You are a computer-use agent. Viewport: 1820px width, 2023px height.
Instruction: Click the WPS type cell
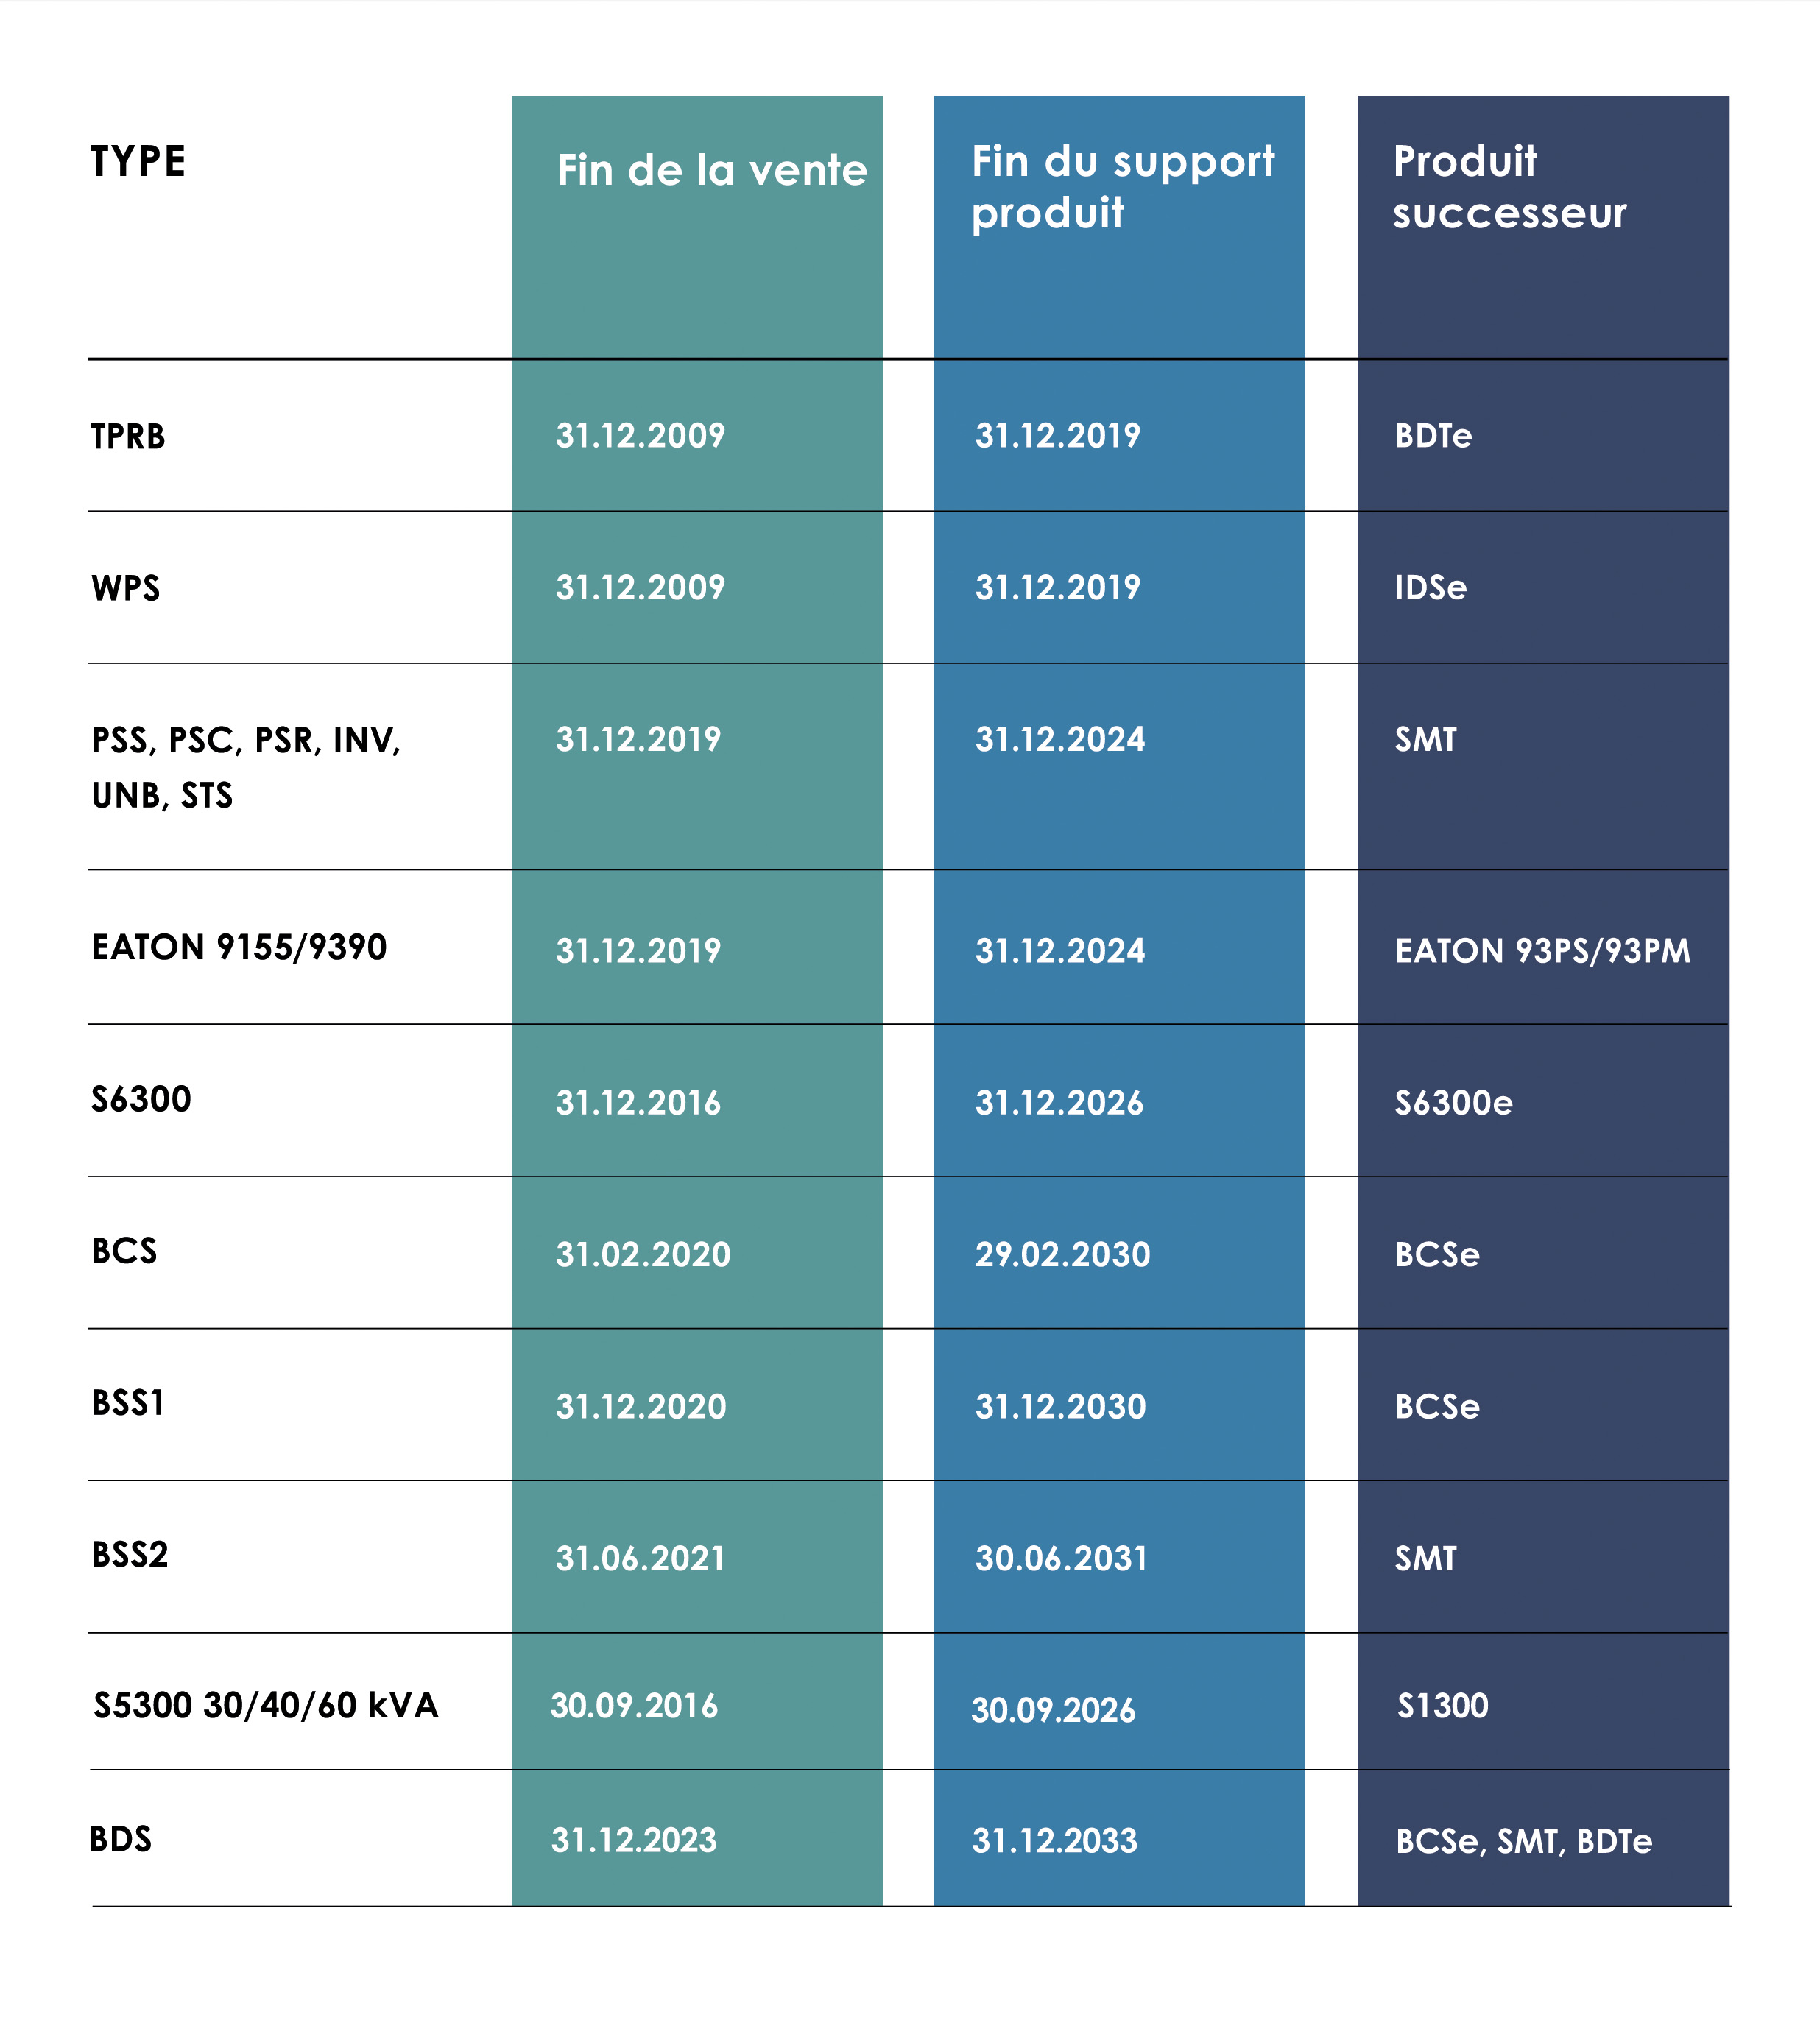126,589
